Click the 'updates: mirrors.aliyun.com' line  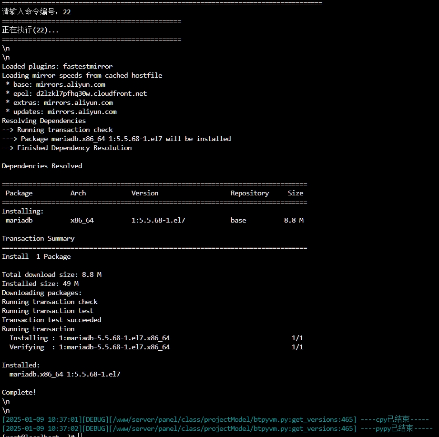click(x=61, y=112)
